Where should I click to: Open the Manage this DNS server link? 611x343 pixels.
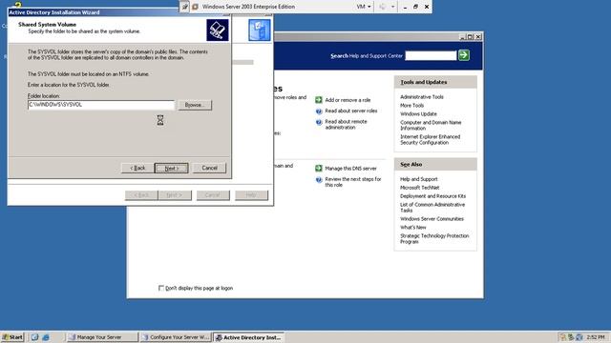click(350, 169)
